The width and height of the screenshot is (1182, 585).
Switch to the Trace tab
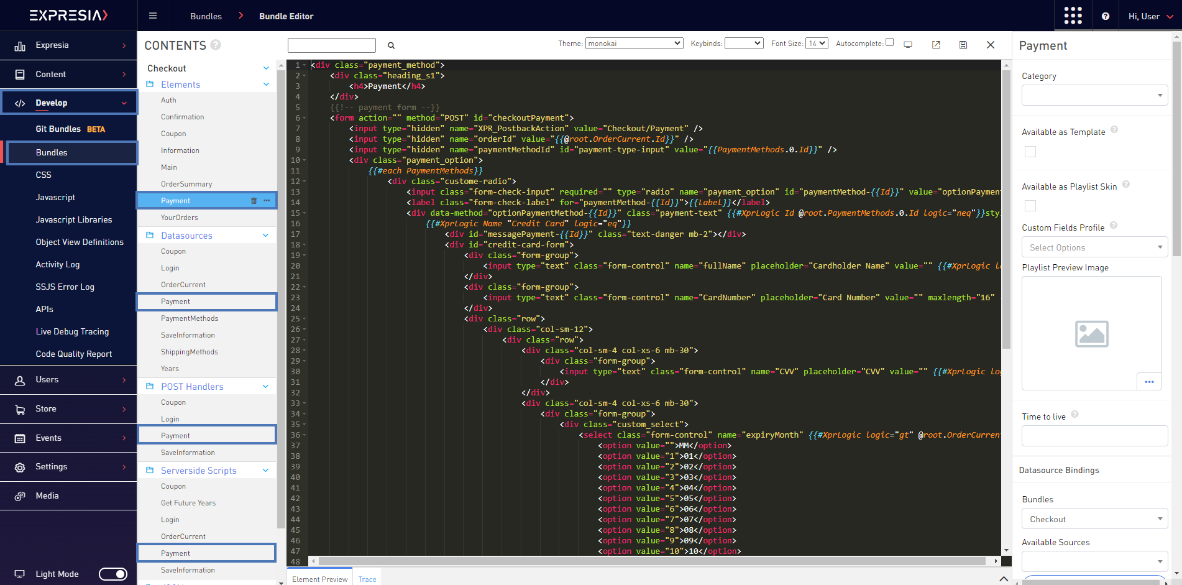pos(367,579)
